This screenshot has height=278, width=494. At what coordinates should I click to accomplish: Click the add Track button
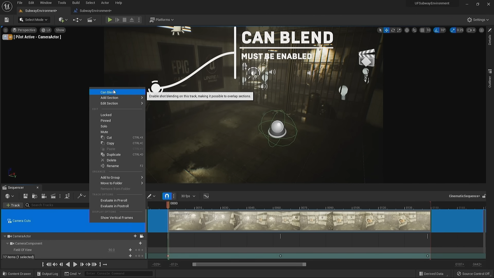pos(13,205)
